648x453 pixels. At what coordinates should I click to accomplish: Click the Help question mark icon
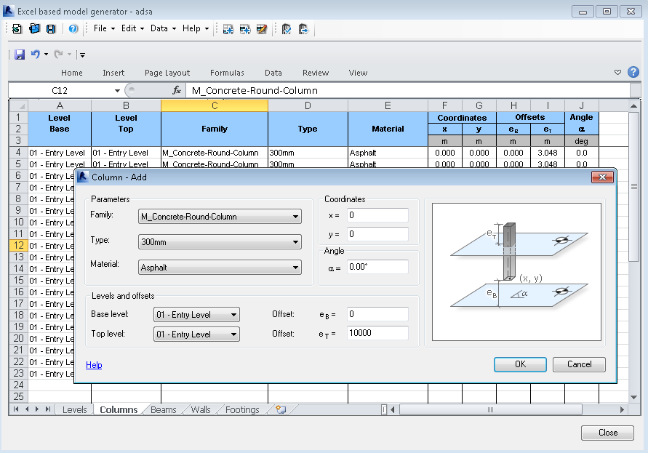pyautogui.click(x=72, y=28)
